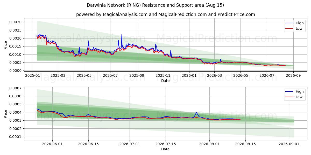Click the 0.0003 tick on bottom chart
The height and width of the screenshot is (155, 311).
pyautogui.click(x=16, y=120)
